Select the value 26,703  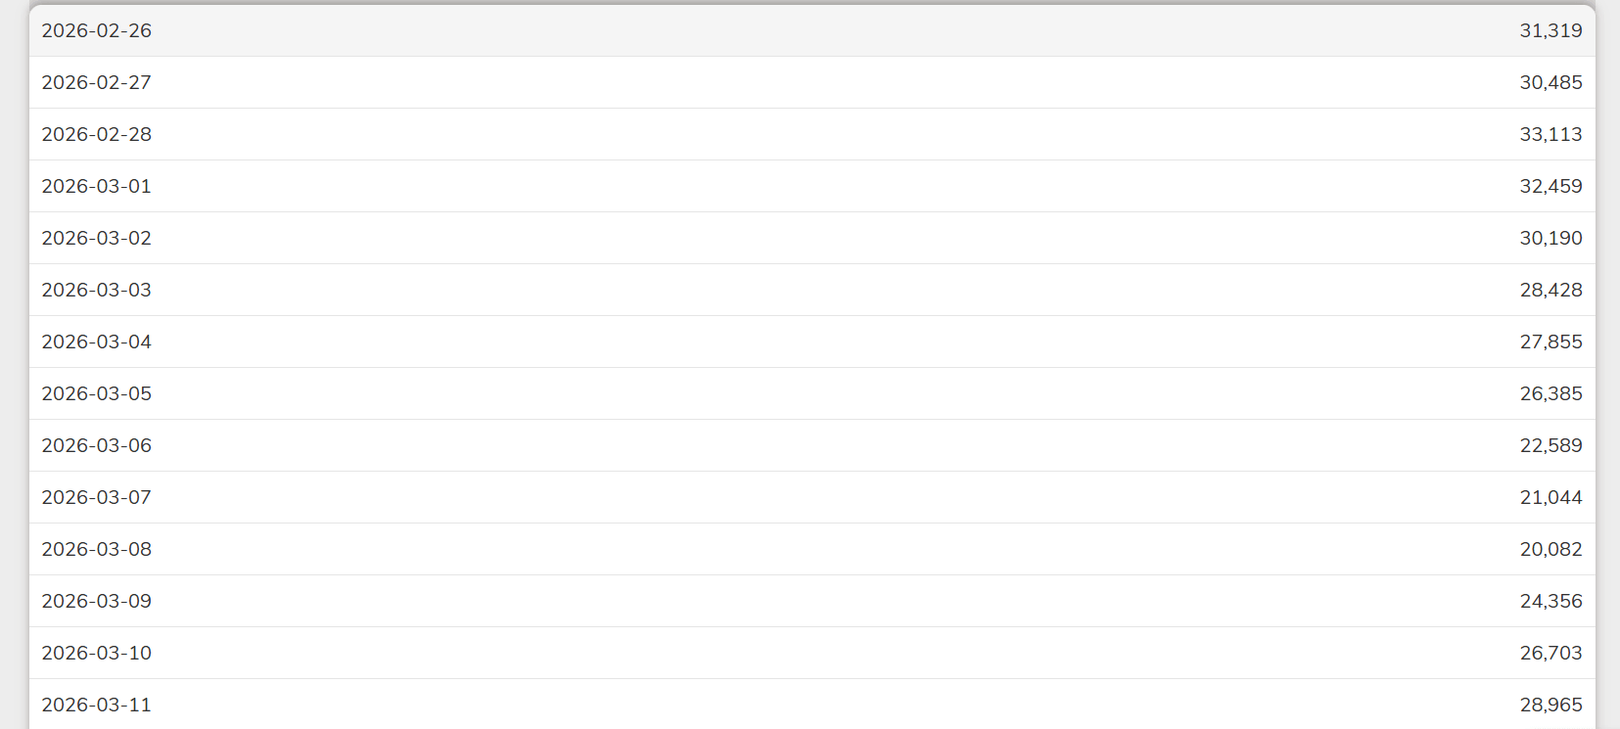(x=1551, y=653)
